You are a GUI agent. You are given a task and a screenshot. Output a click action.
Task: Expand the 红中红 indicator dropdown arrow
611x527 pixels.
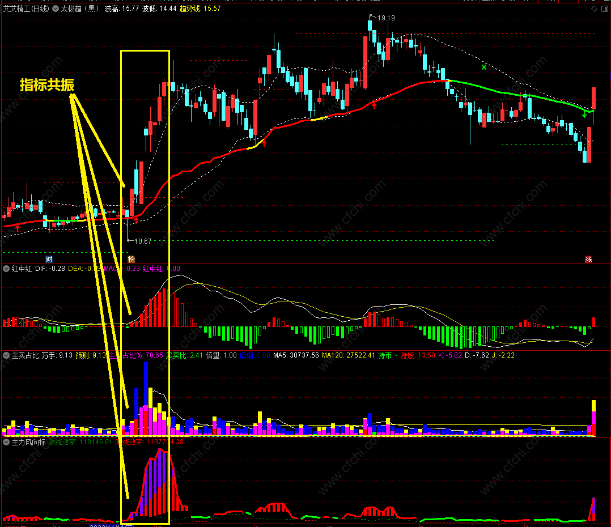pyautogui.click(x=6, y=269)
